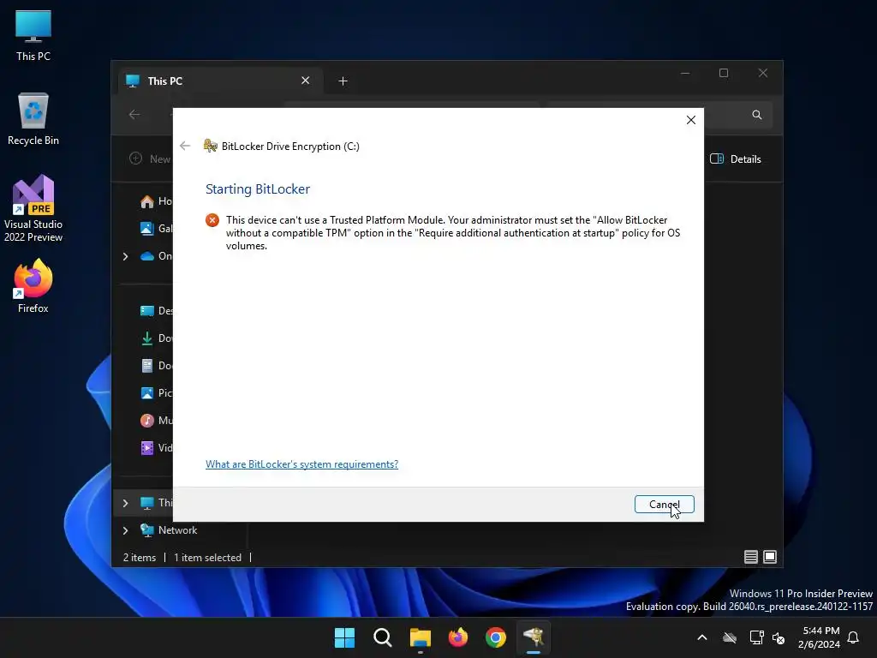Screen dimensions: 877x658
Task: Switch to large icons view in status bar
Action: pyautogui.click(x=770, y=557)
